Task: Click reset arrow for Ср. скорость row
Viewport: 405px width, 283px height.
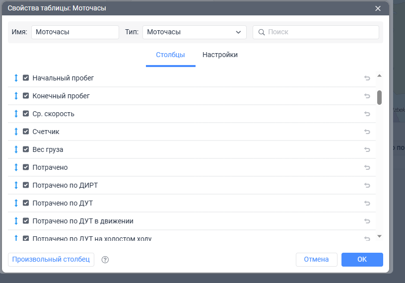Action: pos(367,114)
